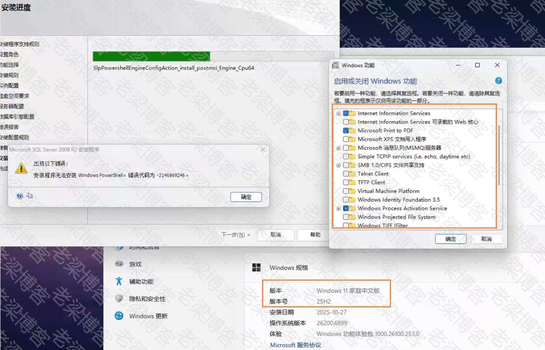545x350 pixels.
Task: Expand Internet Information Services tree node
Action: pos(339,113)
